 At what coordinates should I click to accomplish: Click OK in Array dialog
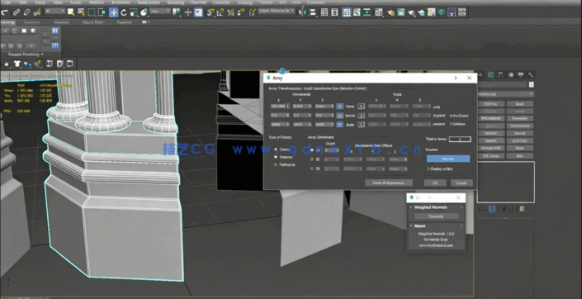[435, 183]
